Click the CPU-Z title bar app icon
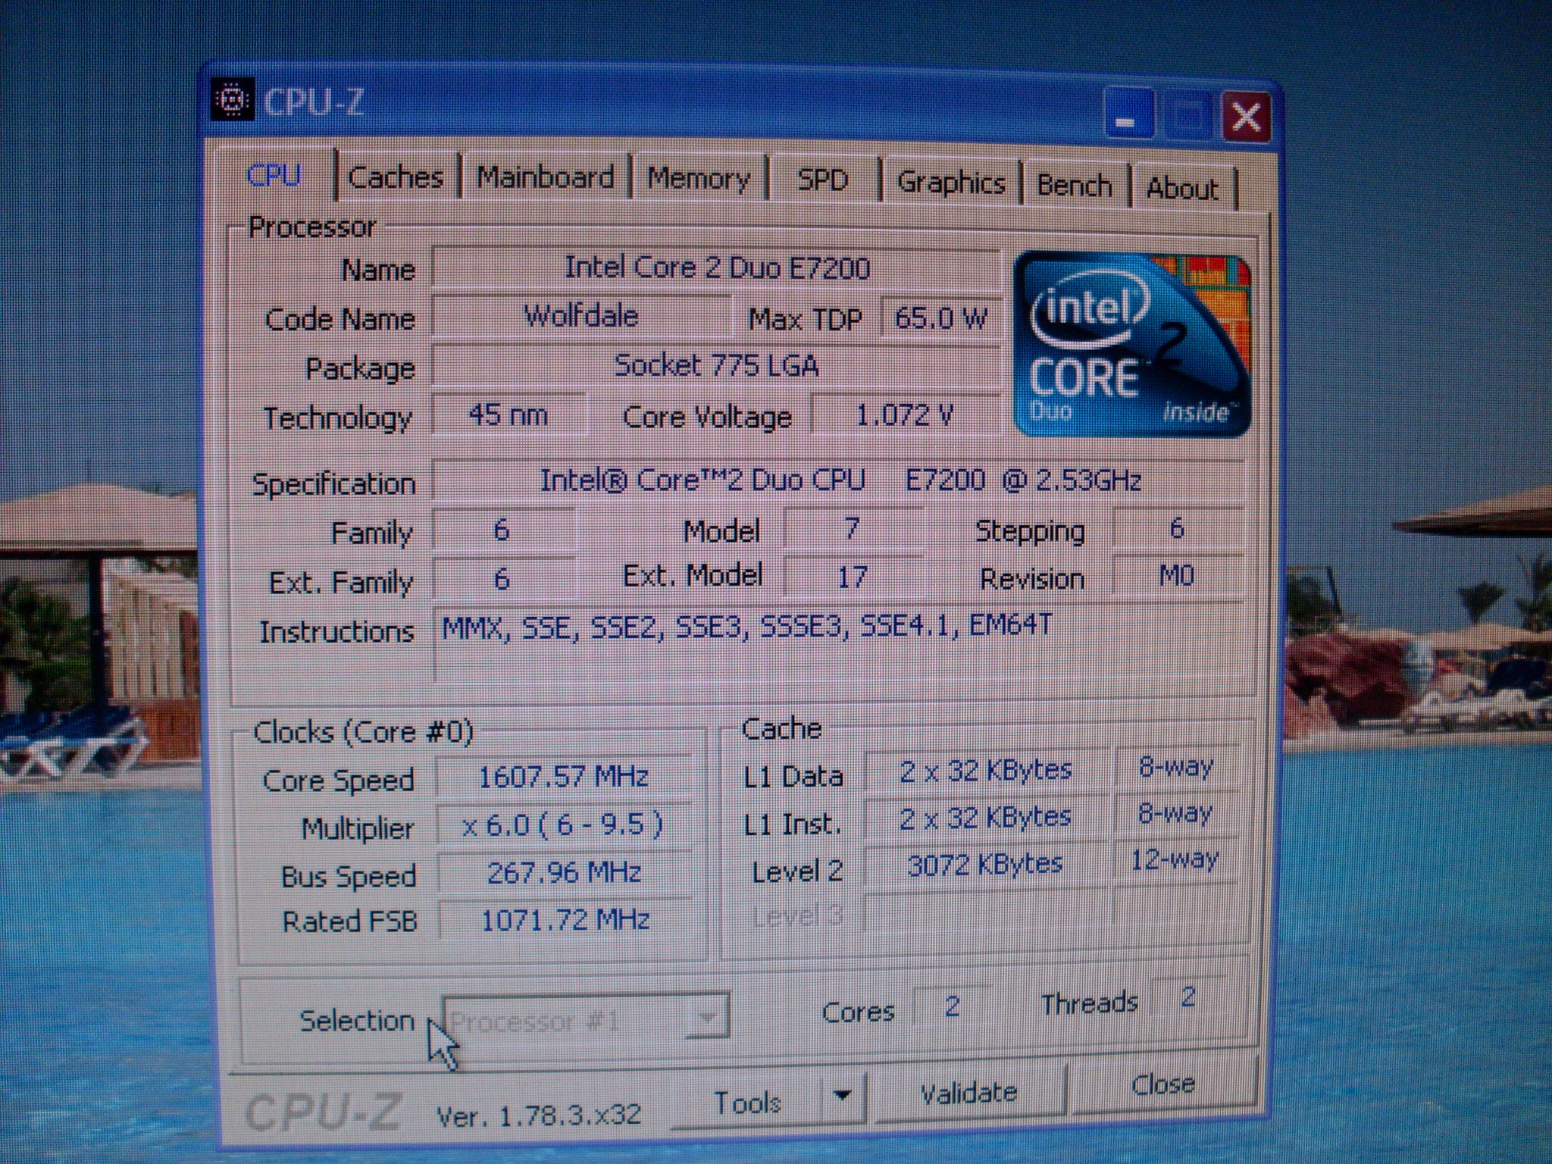This screenshot has height=1164, width=1552. 231,99
